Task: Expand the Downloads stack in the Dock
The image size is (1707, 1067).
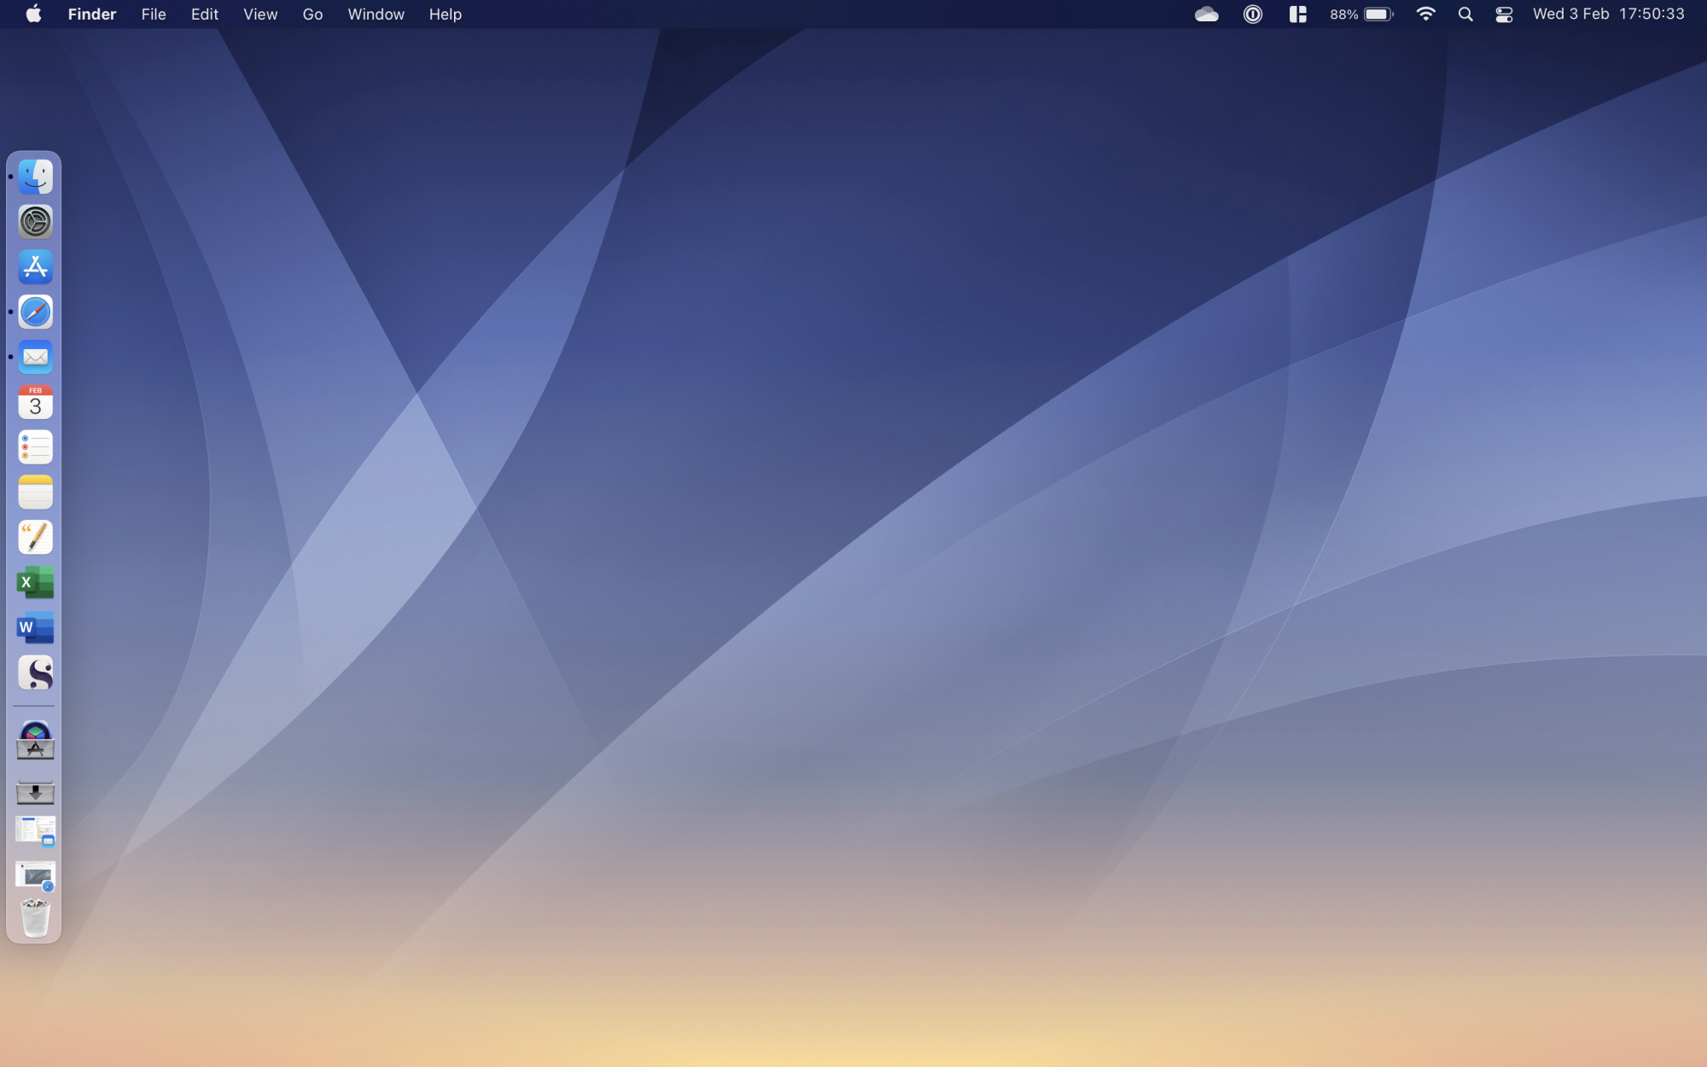Action: click(35, 790)
